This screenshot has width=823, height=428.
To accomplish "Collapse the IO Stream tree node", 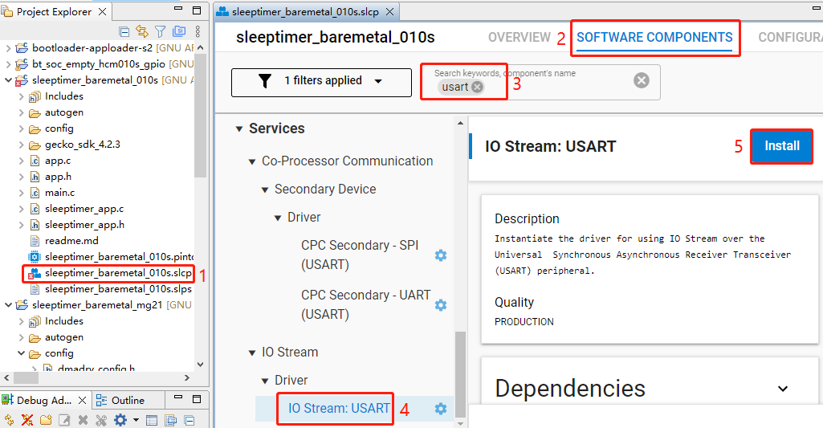I will [x=252, y=353].
